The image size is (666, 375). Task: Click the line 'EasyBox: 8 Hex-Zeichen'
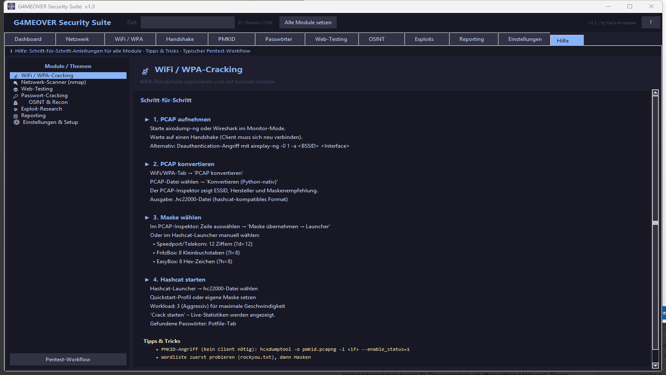point(193,261)
